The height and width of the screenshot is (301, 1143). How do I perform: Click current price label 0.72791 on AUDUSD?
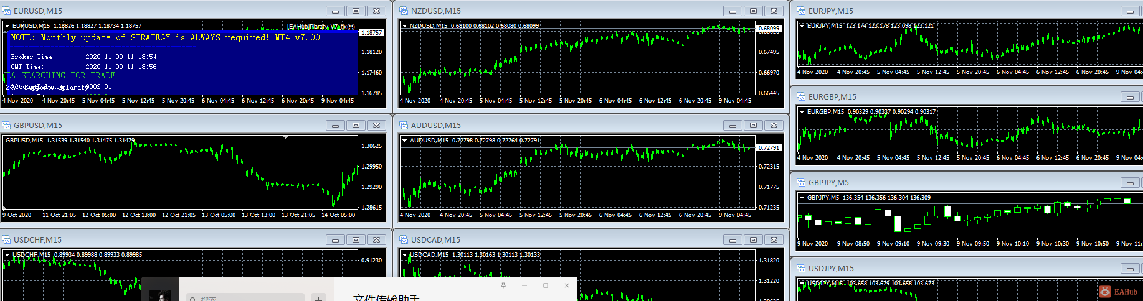tap(769, 148)
